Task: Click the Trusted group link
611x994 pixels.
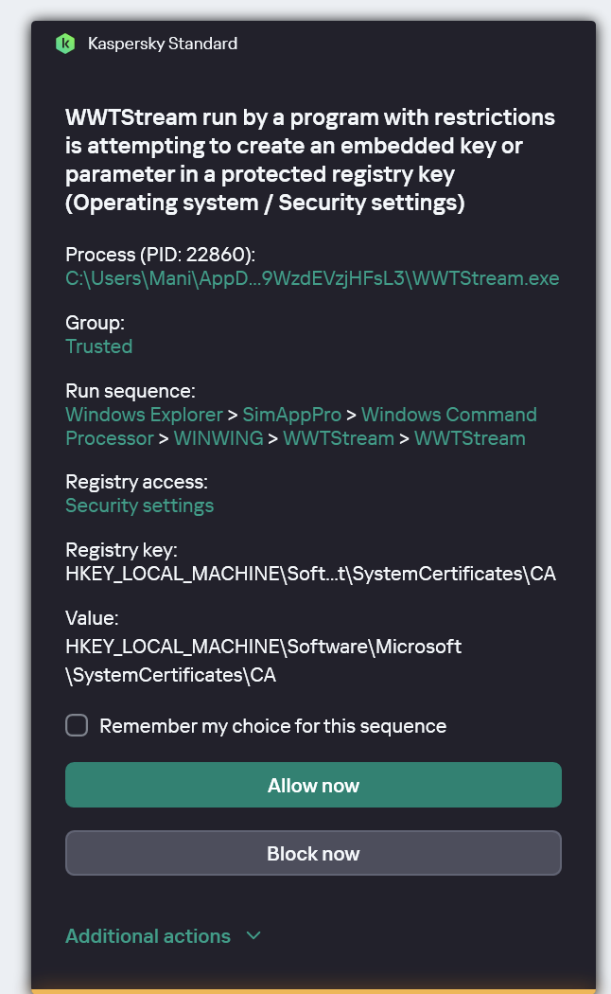Action: tap(98, 346)
